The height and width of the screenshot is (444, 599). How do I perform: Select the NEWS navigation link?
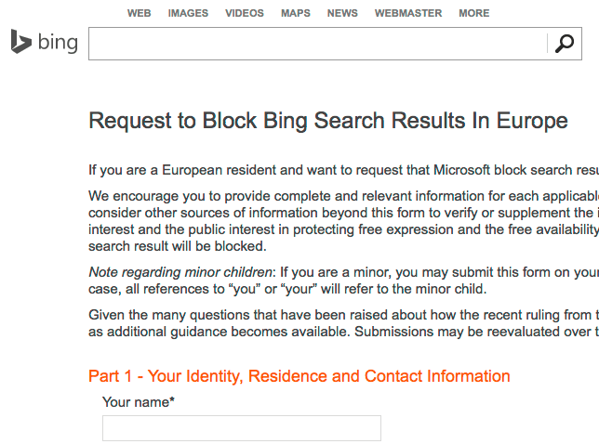[342, 13]
